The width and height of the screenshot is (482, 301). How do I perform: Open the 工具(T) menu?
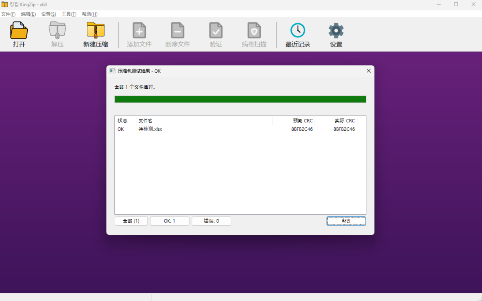(x=69, y=14)
